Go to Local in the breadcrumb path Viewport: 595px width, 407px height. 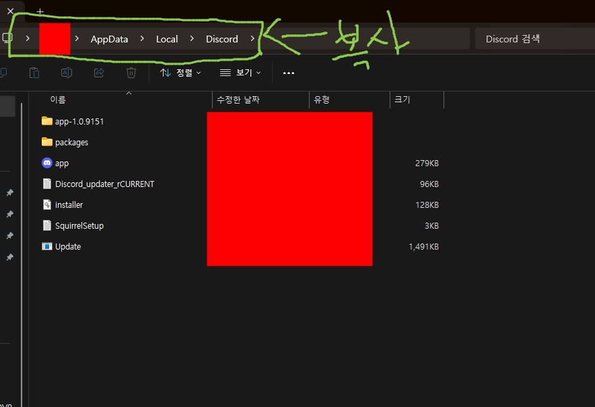click(167, 39)
